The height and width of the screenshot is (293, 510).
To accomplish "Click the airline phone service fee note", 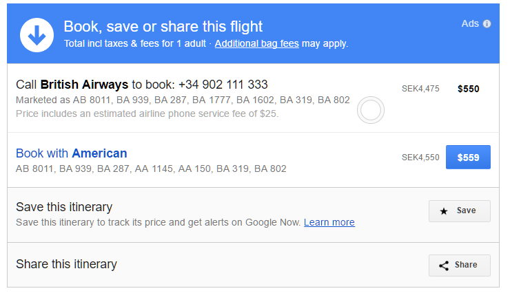I will [147, 113].
